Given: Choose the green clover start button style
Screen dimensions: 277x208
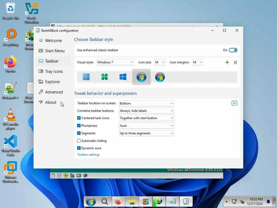Looking at the screenshot, I should coord(105,77).
